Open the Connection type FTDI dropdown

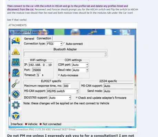pos(54,44)
